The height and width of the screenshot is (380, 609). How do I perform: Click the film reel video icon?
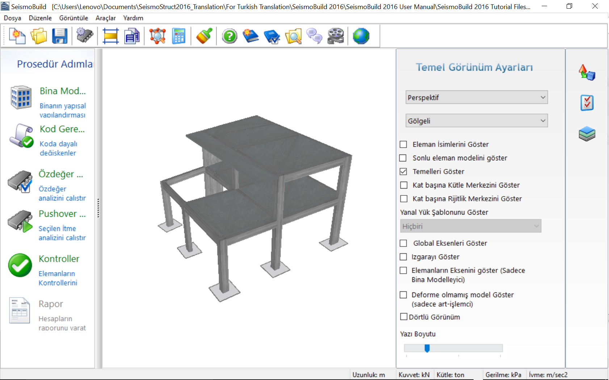[336, 36]
